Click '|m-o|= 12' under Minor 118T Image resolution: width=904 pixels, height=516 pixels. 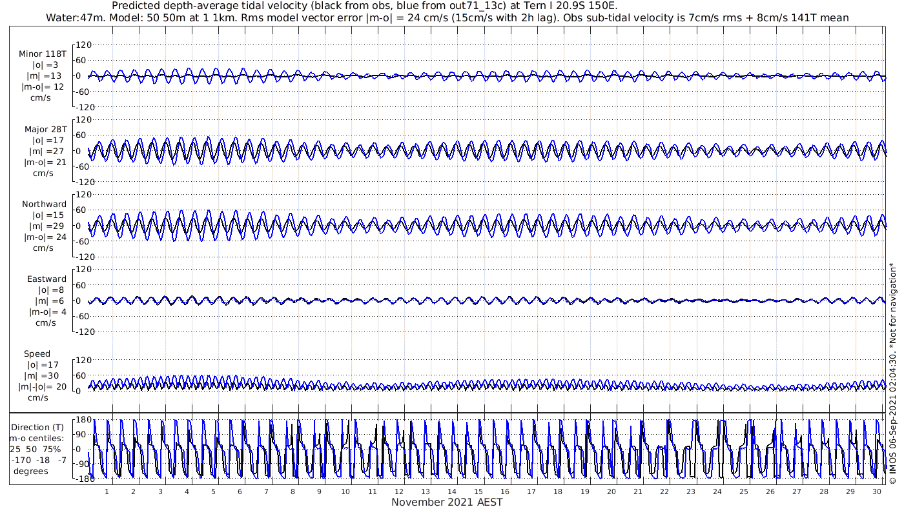[44, 87]
